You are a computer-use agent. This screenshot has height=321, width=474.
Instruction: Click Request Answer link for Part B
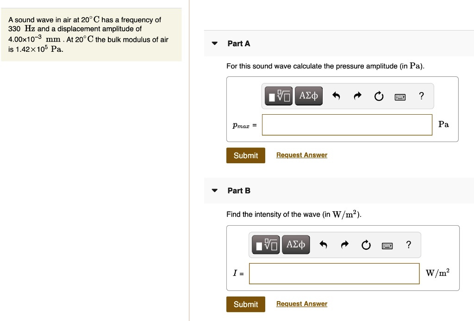point(301,304)
